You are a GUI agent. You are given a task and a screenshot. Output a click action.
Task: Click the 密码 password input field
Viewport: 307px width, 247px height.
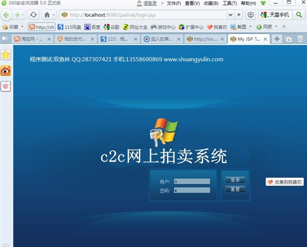192,190
